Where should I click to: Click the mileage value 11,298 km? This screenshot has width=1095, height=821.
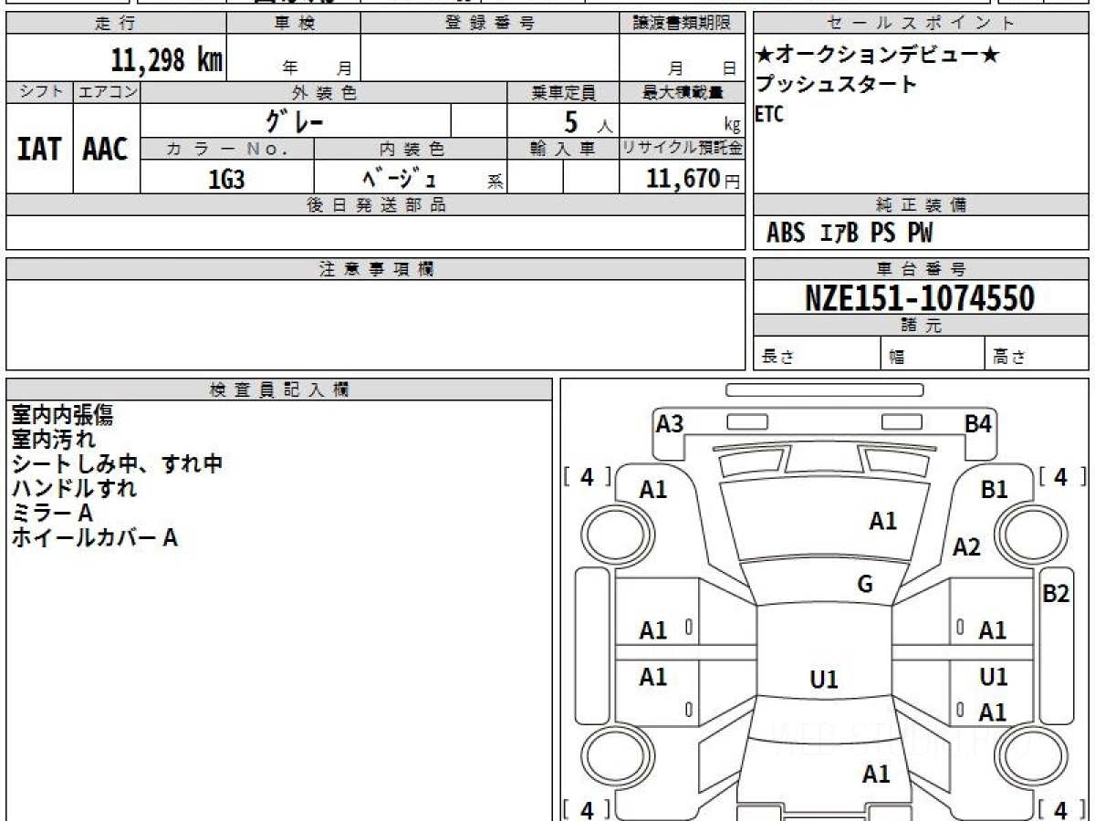(x=167, y=60)
